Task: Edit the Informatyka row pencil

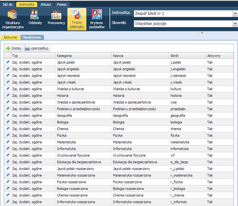Action: [7, 149]
